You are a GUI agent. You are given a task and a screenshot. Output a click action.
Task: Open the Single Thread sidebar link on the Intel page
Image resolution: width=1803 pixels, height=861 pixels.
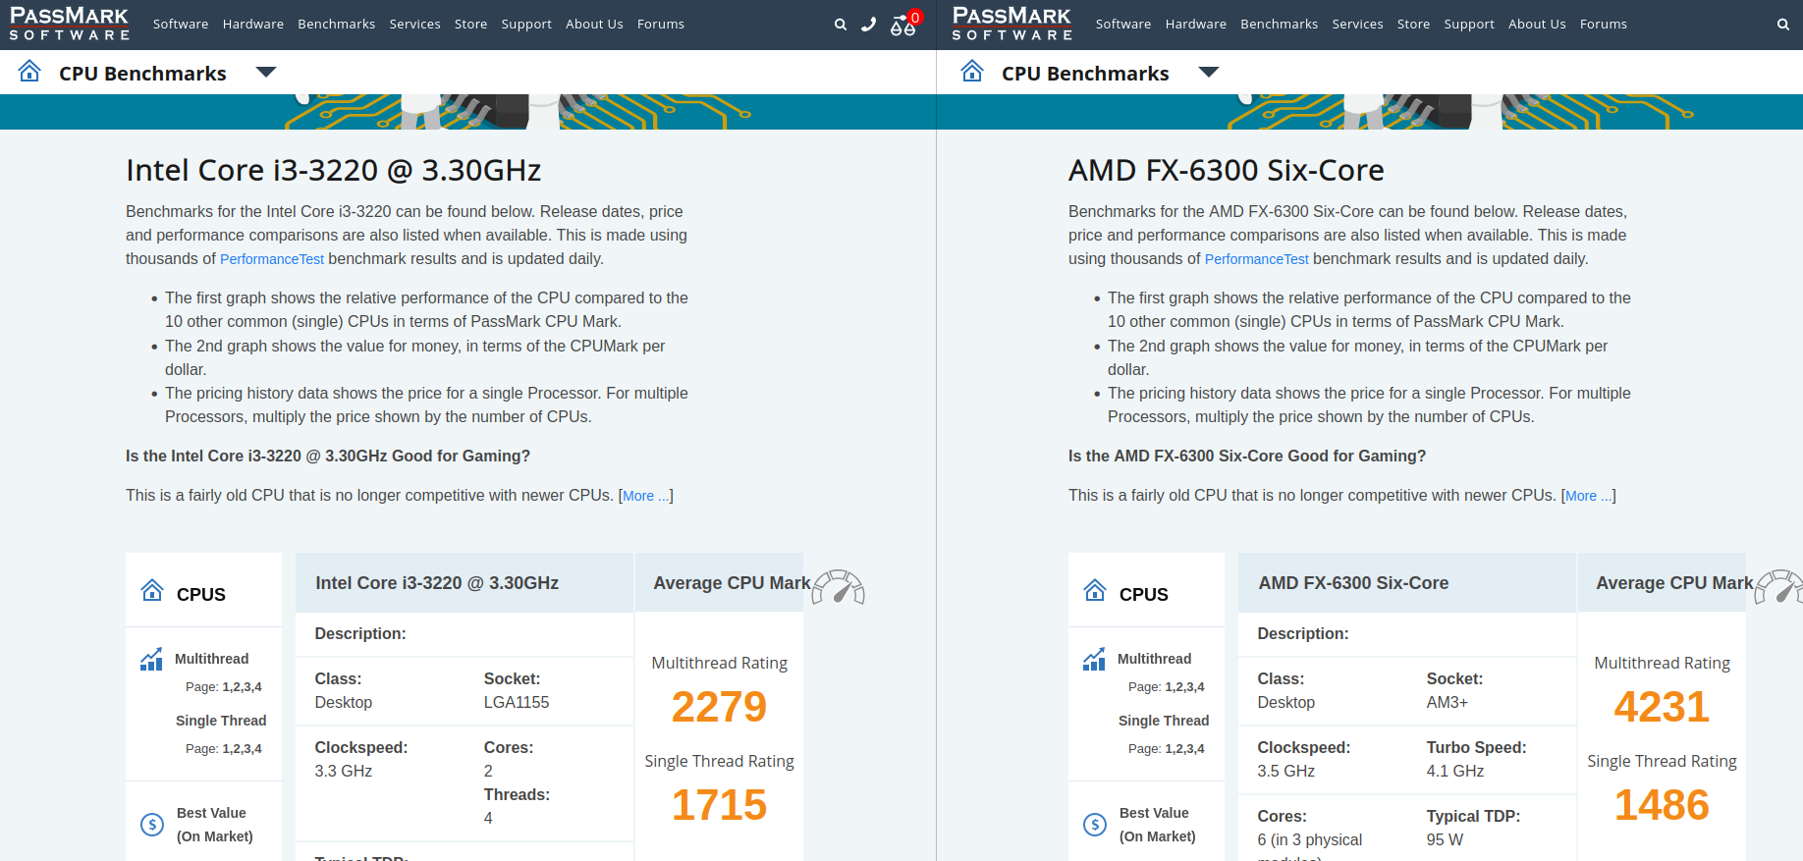coord(221,721)
